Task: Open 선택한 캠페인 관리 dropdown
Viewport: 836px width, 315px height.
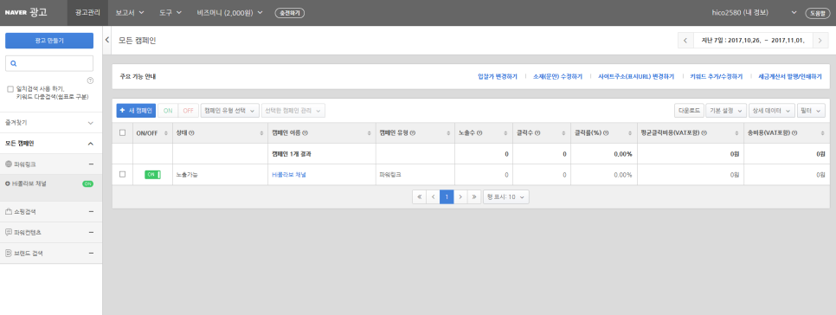Action: point(293,111)
